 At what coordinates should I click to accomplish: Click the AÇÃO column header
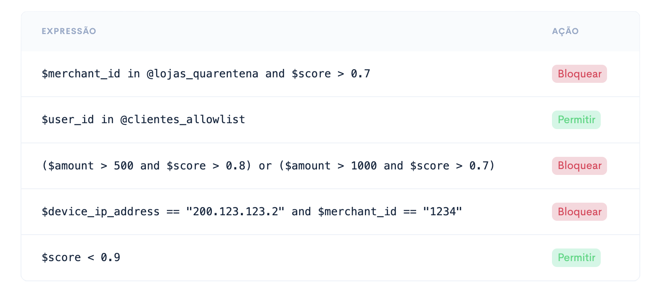(x=565, y=31)
